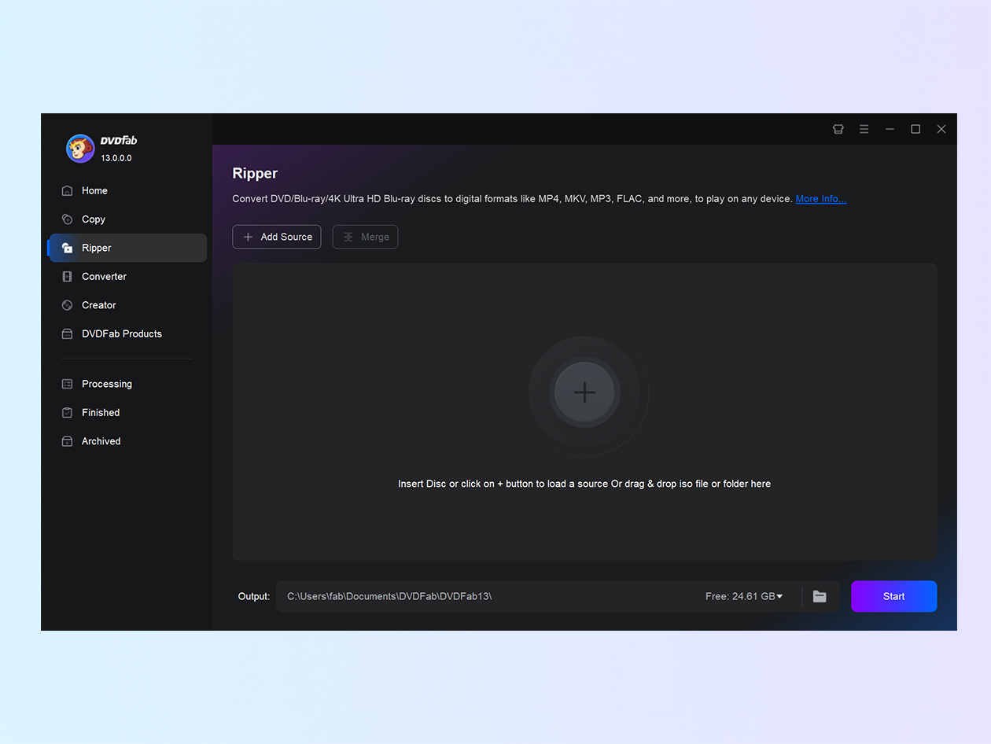Expand the free disk space dropdown

pyautogui.click(x=781, y=596)
